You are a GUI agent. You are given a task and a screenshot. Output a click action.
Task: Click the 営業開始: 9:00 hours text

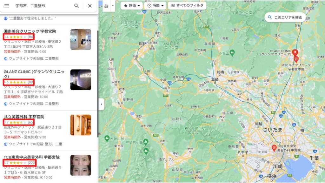pyautogui.click(x=35, y=52)
